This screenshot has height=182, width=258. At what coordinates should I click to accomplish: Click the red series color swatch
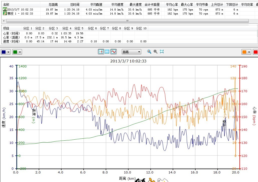coord(255,52)
